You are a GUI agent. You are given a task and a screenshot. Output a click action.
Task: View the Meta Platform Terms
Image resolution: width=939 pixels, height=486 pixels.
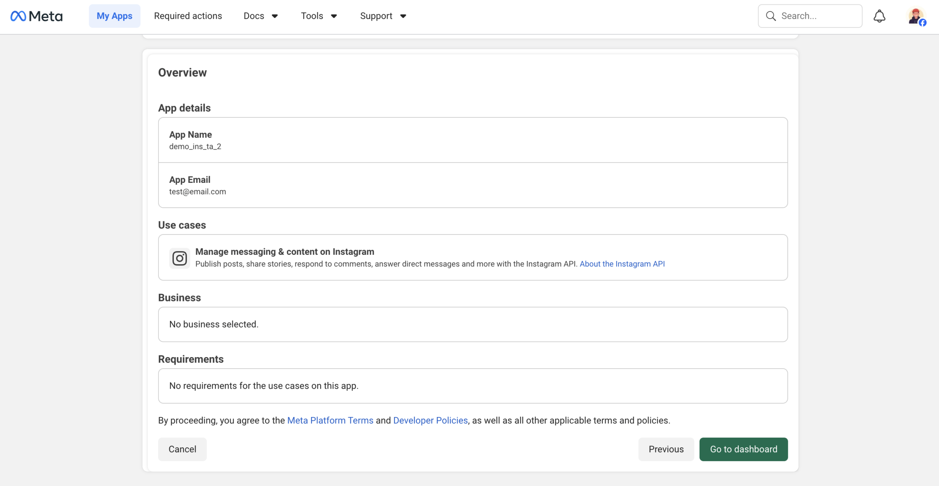(x=330, y=420)
